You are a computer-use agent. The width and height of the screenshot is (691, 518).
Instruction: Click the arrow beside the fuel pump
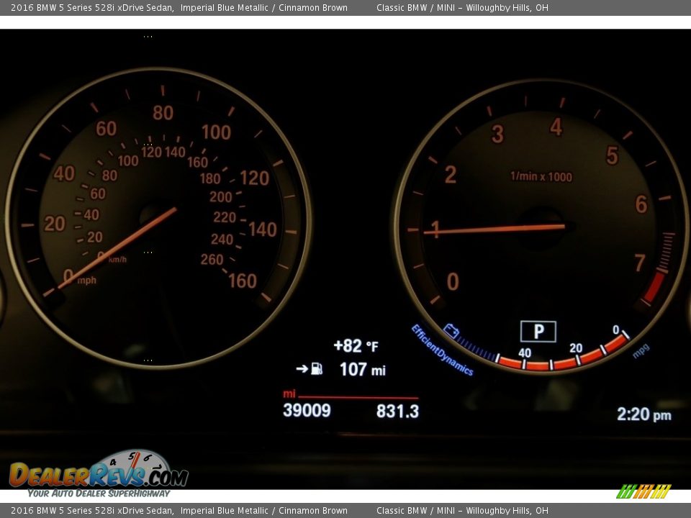click(x=302, y=369)
